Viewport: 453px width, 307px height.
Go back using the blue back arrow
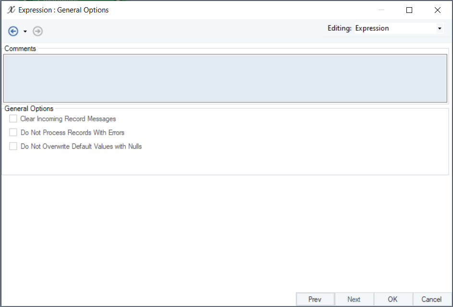tap(13, 31)
